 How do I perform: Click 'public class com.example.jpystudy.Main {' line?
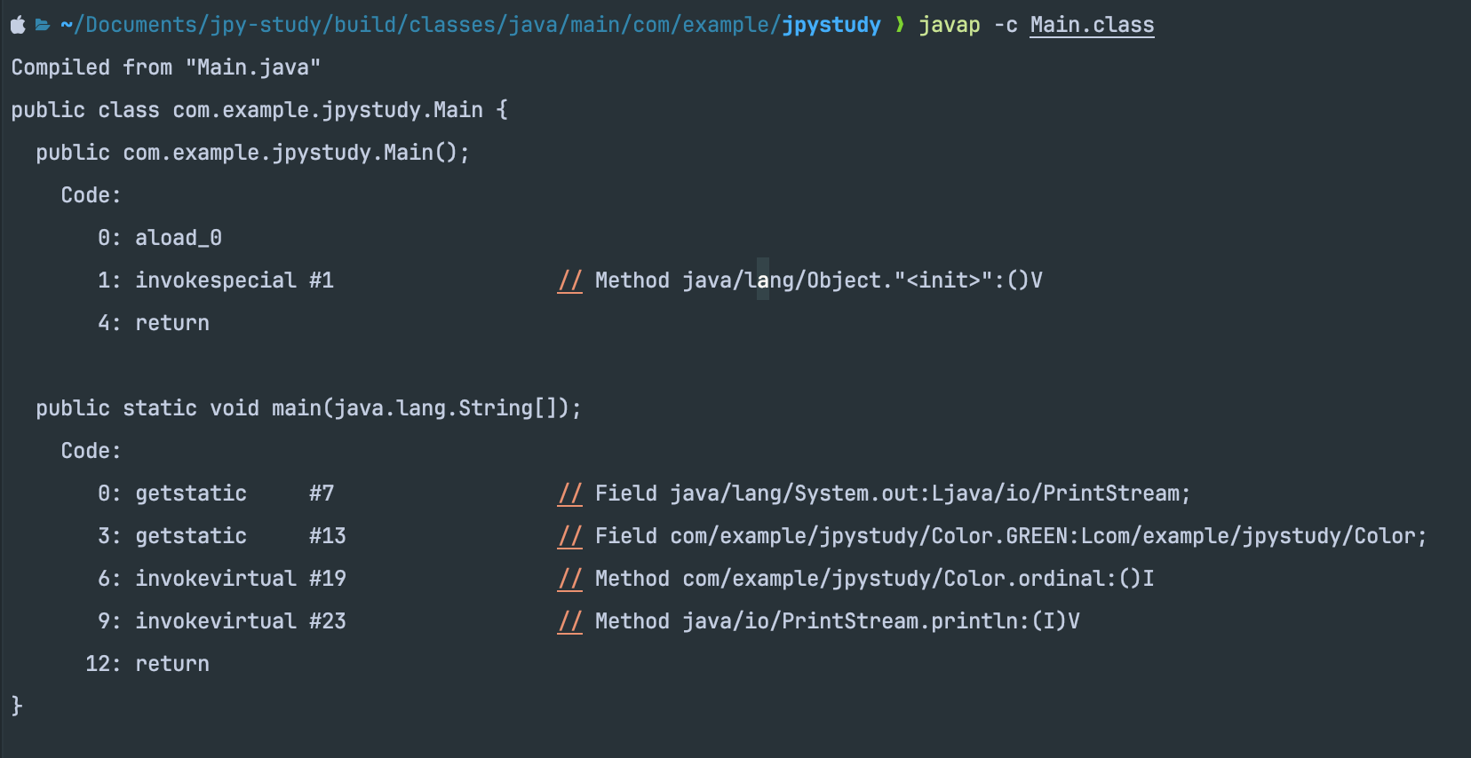click(259, 110)
